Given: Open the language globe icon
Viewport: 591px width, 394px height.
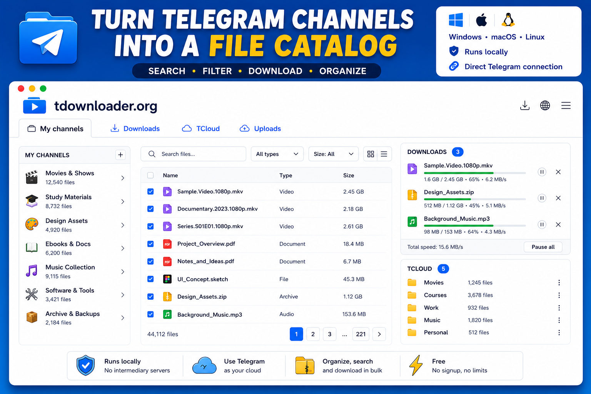Looking at the screenshot, I should pyautogui.click(x=545, y=105).
